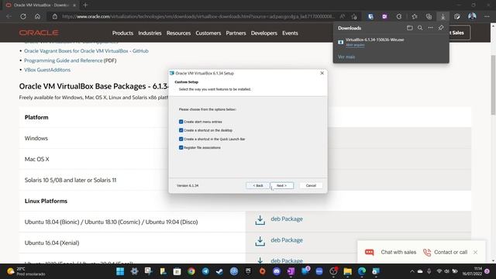
Task: Click Contact or call
Action: (445, 252)
